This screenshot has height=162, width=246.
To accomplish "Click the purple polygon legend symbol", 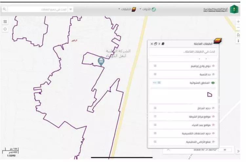I will point(210,94).
